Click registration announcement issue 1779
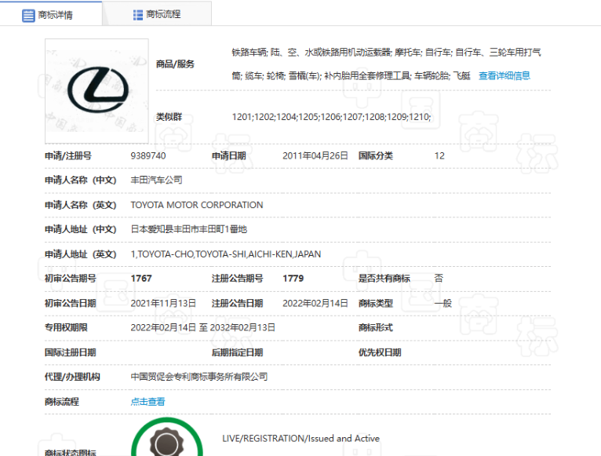The height and width of the screenshot is (456, 601). 293,279
